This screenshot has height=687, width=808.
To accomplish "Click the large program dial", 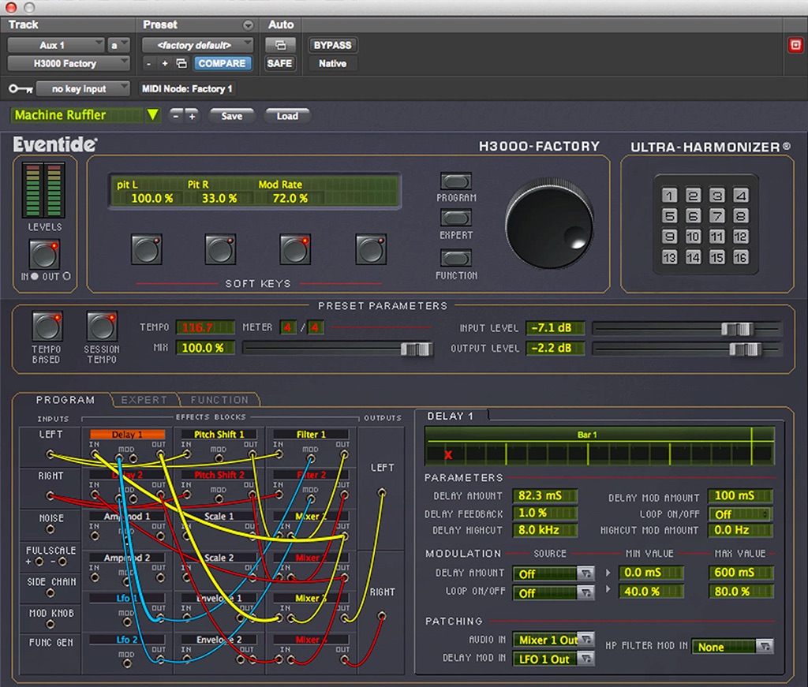I will [548, 222].
